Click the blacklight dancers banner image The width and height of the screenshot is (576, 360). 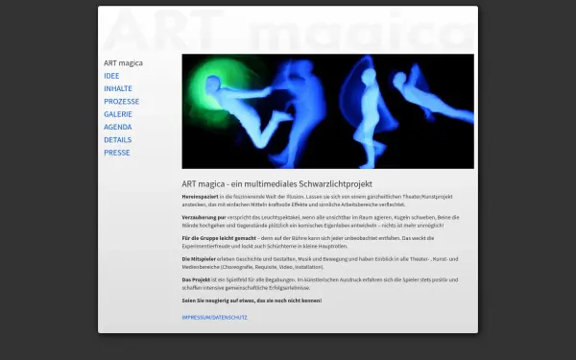327,111
